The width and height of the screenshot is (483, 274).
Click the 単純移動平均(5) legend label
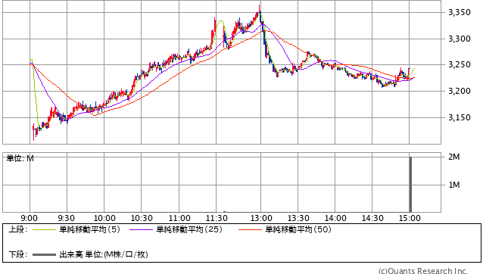click(x=89, y=229)
